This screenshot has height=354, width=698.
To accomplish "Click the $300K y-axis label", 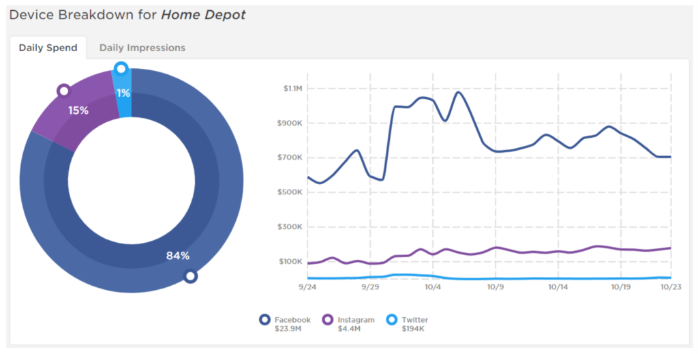I will tap(290, 227).
